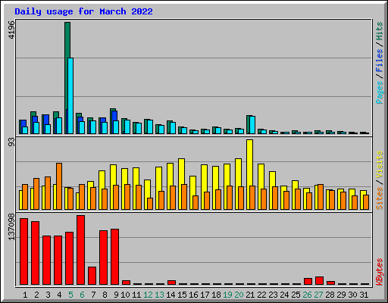Click the red KBytes bar for day 9

coord(115,257)
